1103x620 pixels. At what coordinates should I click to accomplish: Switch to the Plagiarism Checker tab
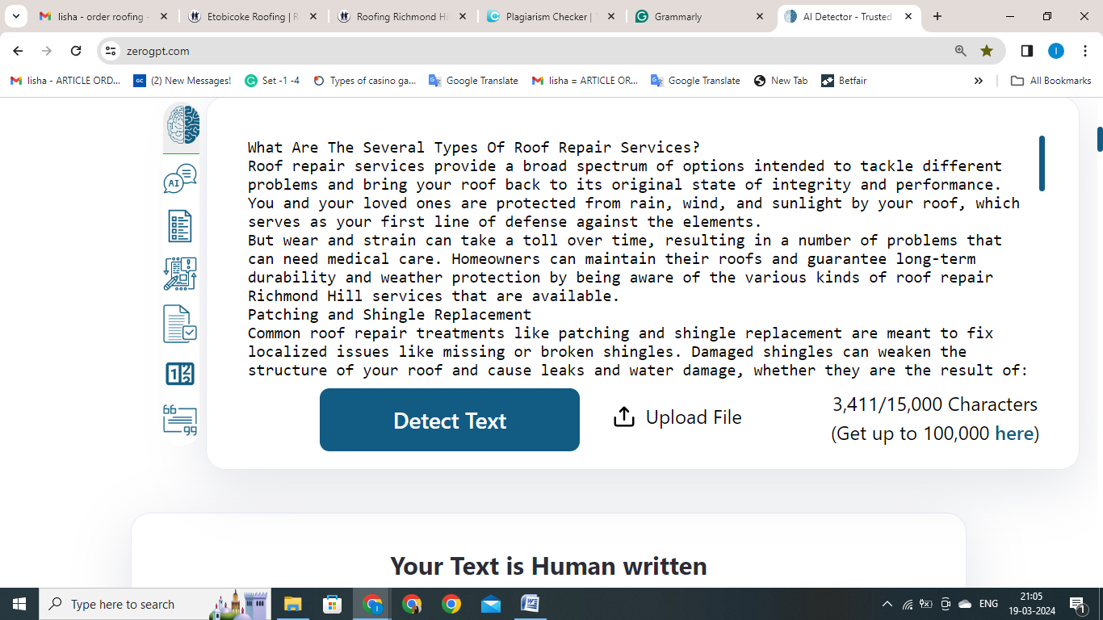click(549, 16)
